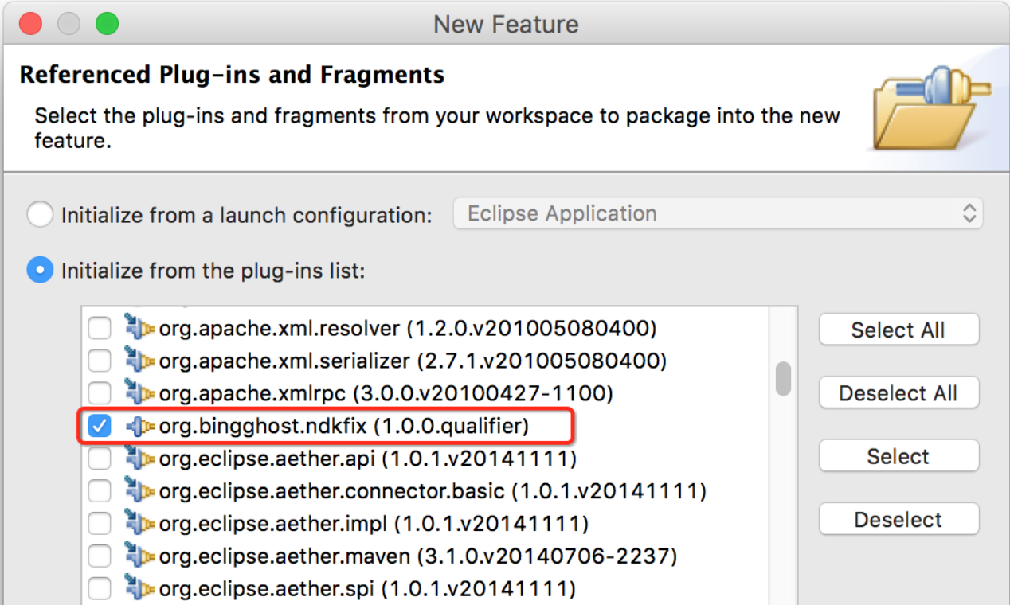Click the Deselect All button
Image resolution: width=1010 pixels, height=605 pixels.
tap(898, 392)
